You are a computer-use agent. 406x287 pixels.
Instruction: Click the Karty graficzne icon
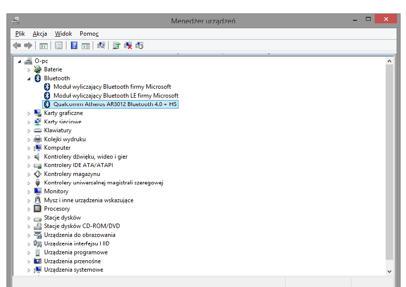pos(38,113)
